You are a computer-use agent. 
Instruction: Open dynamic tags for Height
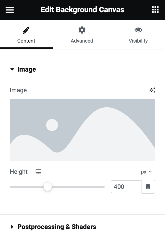[x=148, y=187]
